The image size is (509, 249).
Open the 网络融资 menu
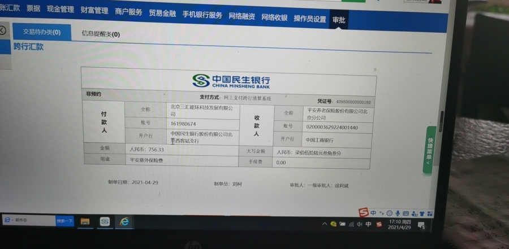(x=242, y=16)
